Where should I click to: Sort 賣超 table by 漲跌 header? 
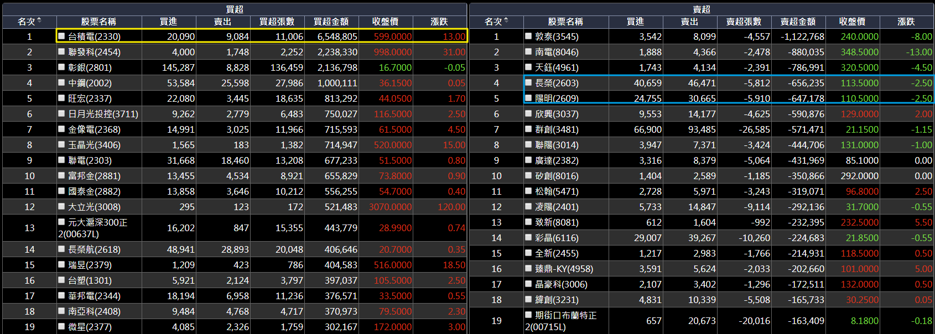[x=906, y=22]
